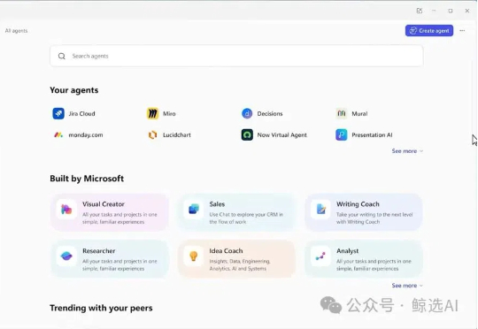Click the Sales agent icon
This screenshot has width=478, height=329.
coord(194,210)
